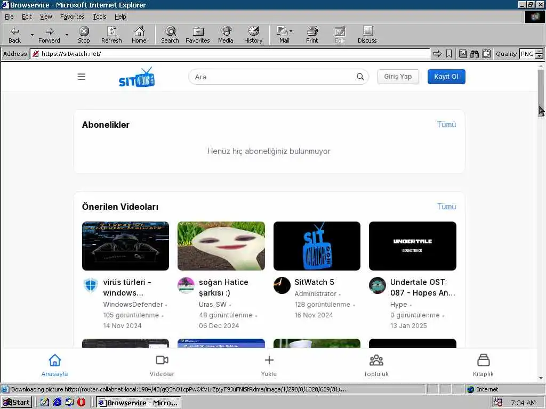The image size is (546, 409).
Task: Click the binoculars icon in address toolbar
Action: pyautogui.click(x=474, y=54)
